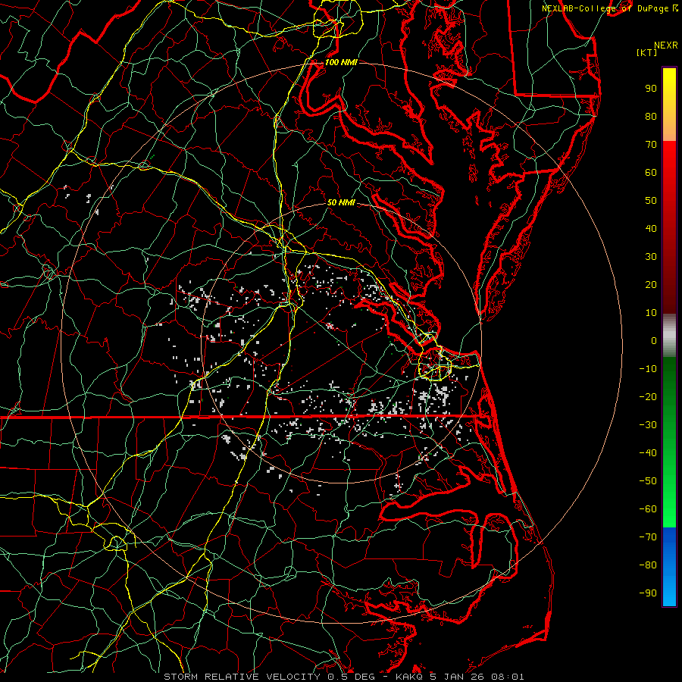The height and width of the screenshot is (682, 682).
Task: Click the "100 NMI" range ring label
Action: 341,62
